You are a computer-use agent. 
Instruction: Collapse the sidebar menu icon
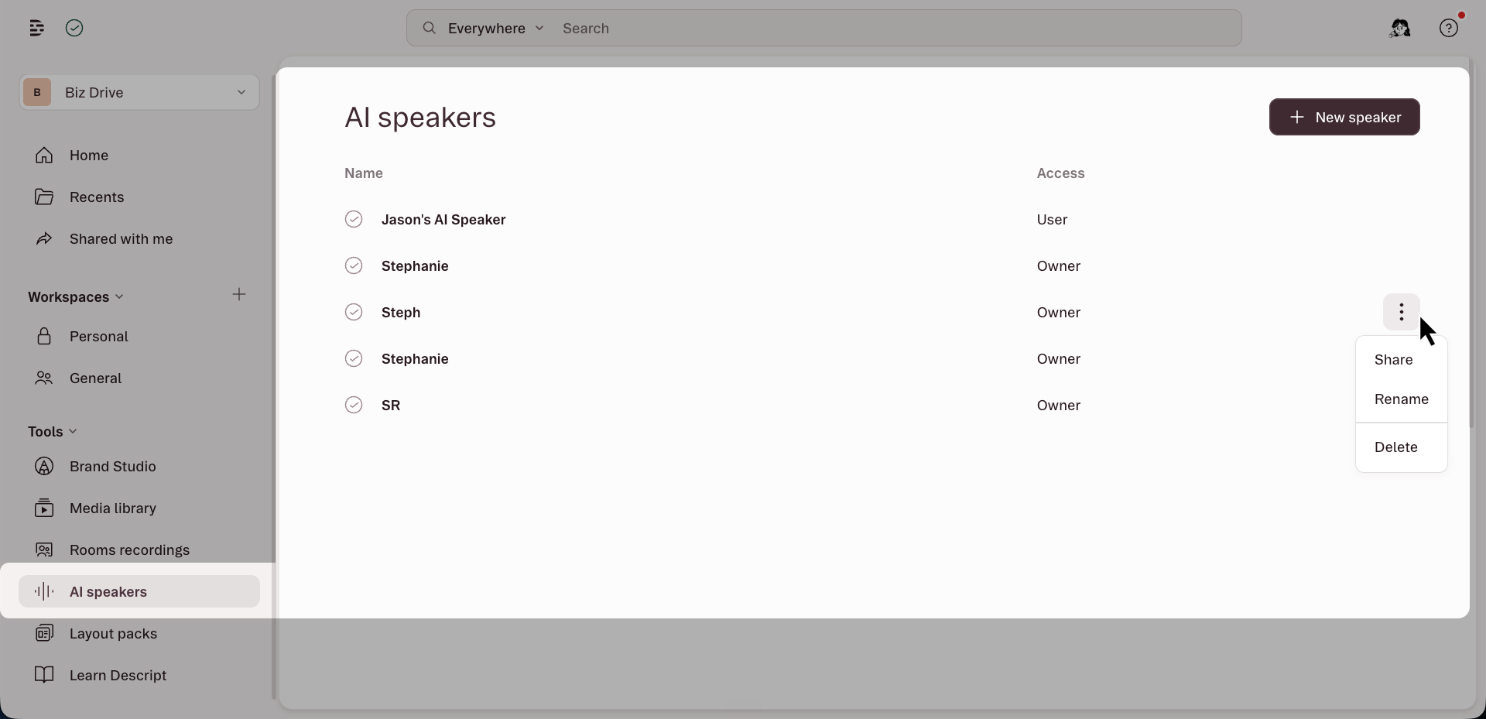36,28
